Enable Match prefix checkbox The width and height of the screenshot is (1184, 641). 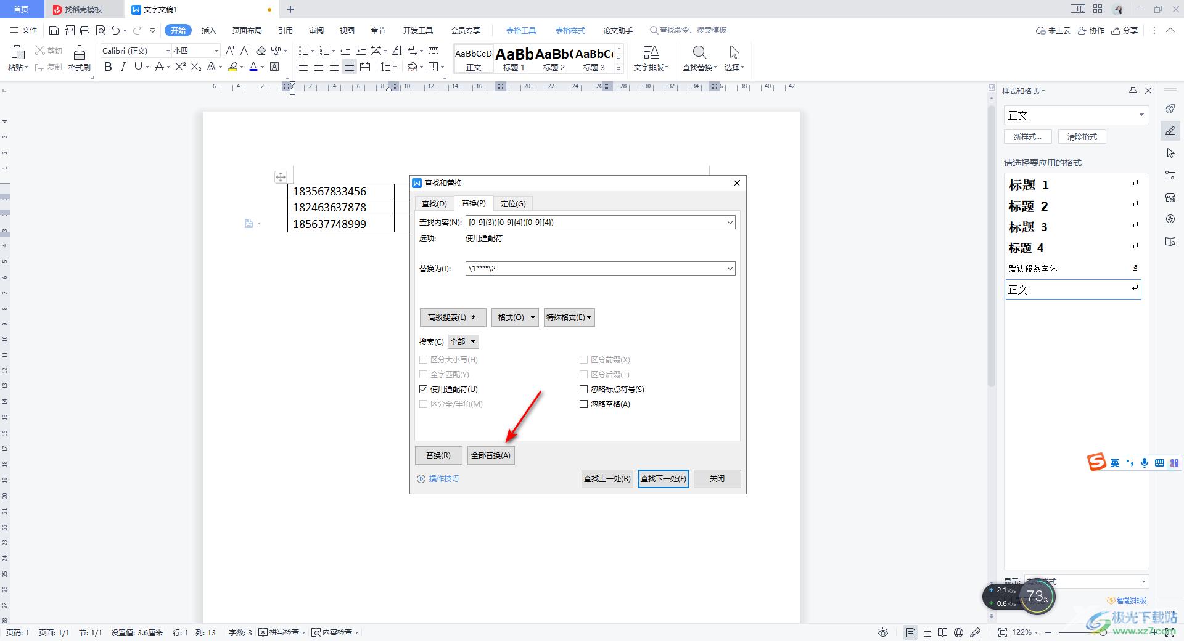[583, 359]
